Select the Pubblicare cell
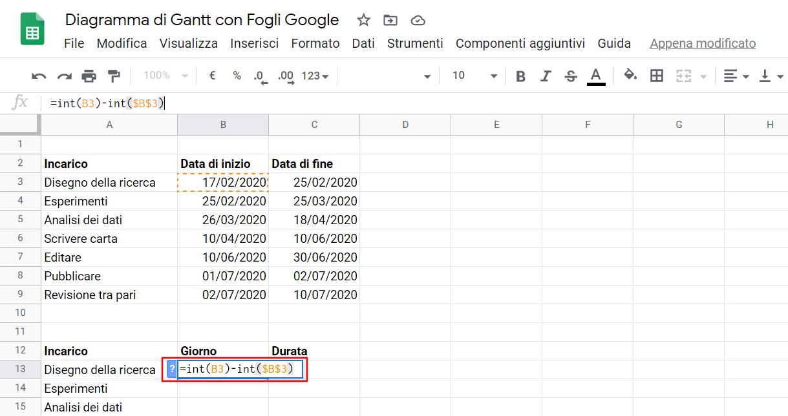 coord(109,276)
